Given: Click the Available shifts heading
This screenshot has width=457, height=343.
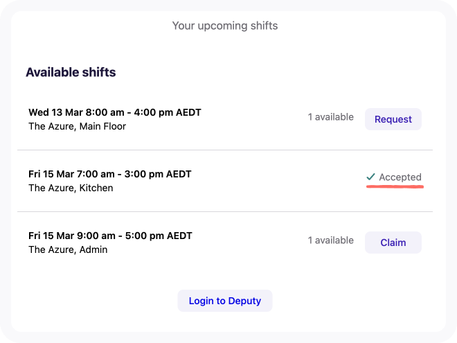Looking at the screenshot, I should pos(71,72).
